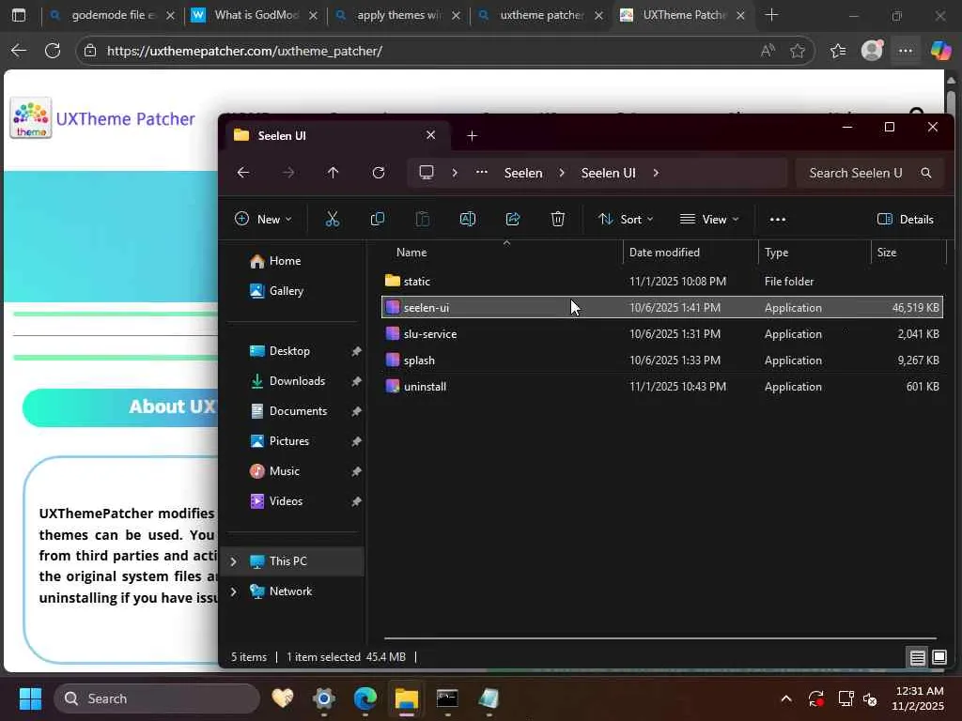Add a new File Explorer tab
This screenshot has width=962, height=721.
coord(472,135)
